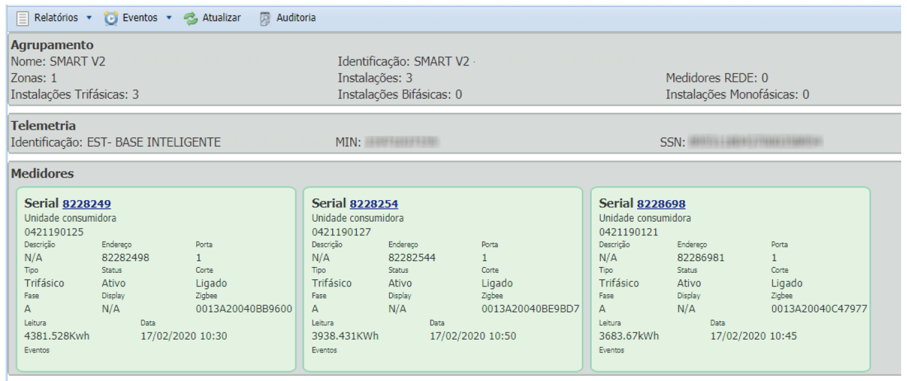The width and height of the screenshot is (907, 381).
Task: Click the green Atualizar refresh icon
Action: [190, 18]
